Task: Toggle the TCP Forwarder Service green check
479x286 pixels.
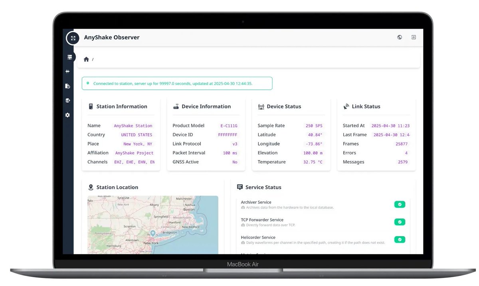Action: [400, 222]
